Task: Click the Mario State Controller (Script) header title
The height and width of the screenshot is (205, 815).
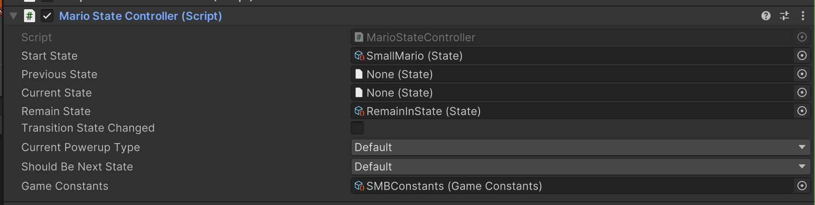Action: coord(140,16)
